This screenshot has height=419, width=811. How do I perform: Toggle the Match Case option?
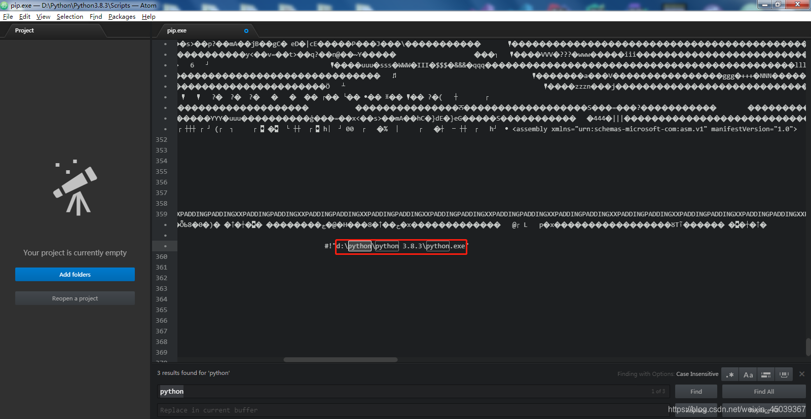click(x=748, y=374)
